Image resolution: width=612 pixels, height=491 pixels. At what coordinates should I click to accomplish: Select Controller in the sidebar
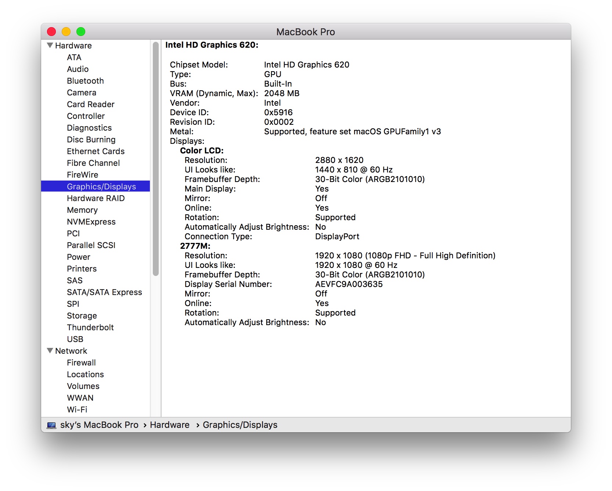point(86,116)
